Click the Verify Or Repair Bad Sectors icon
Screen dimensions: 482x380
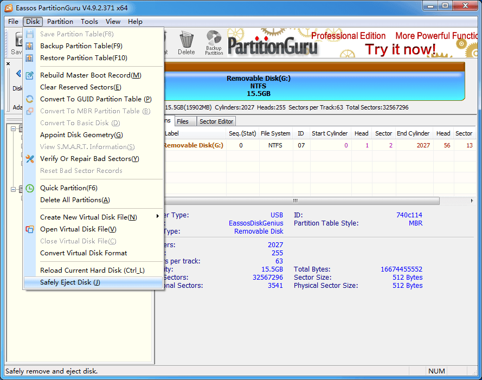tap(29, 159)
